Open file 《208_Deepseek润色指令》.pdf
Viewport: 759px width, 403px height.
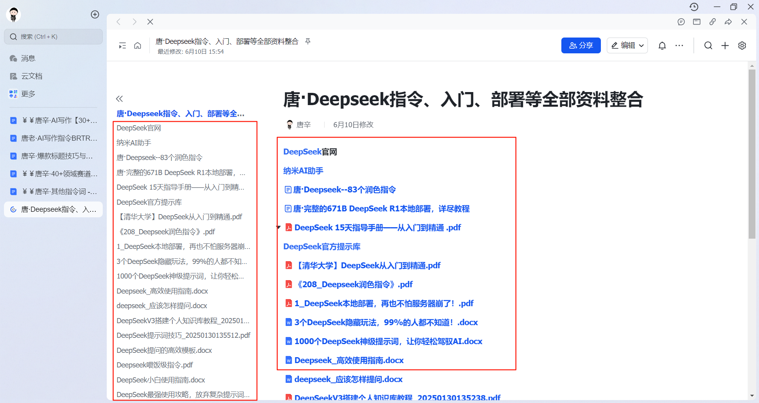click(x=349, y=284)
